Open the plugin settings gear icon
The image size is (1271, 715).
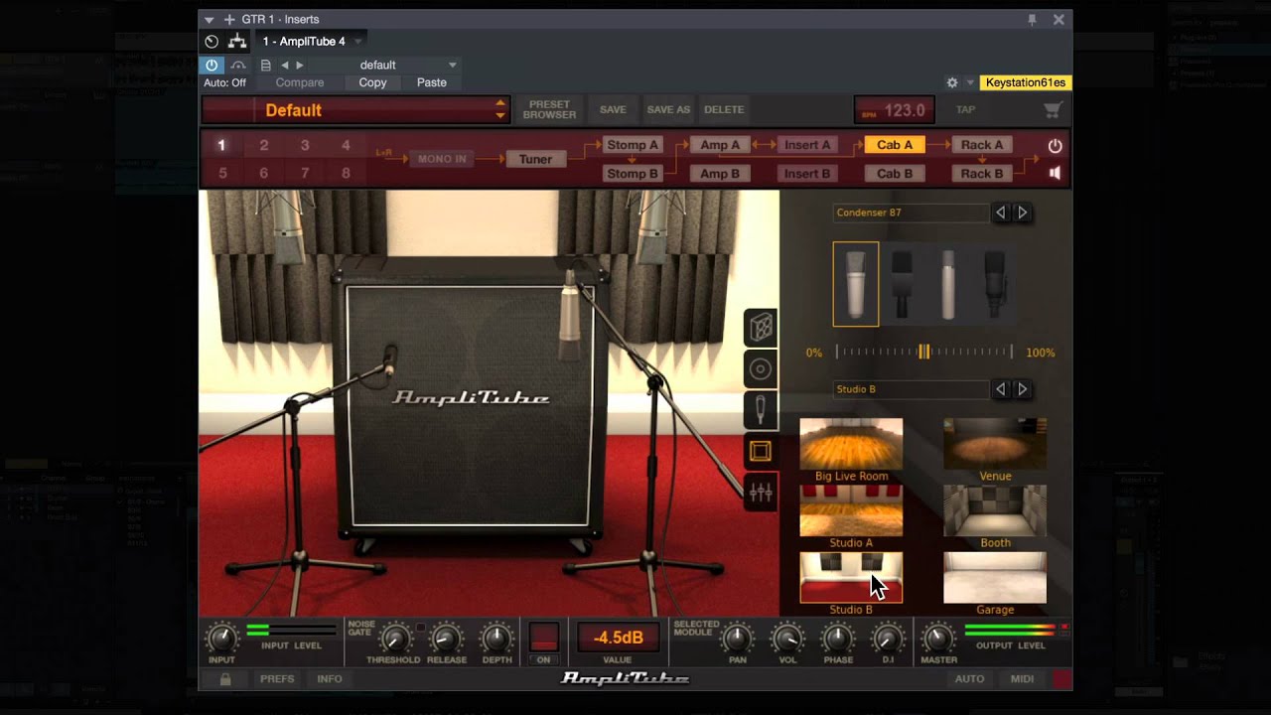(x=952, y=83)
